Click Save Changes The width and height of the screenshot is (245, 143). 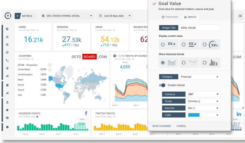pyautogui.click(x=162, y=126)
